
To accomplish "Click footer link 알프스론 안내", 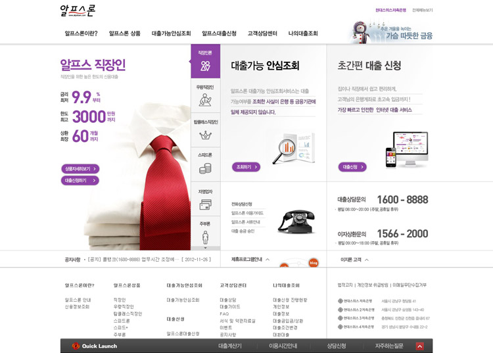I will click(x=78, y=300).
